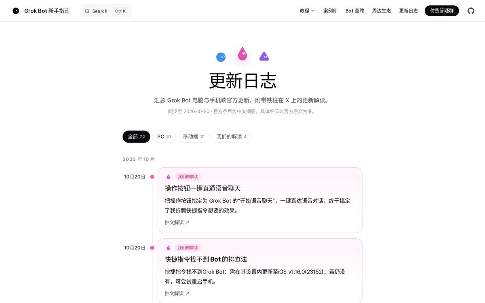The image size is (485, 303).
Task: Select the 我们的解读 4 filter tab
Action: (232, 137)
